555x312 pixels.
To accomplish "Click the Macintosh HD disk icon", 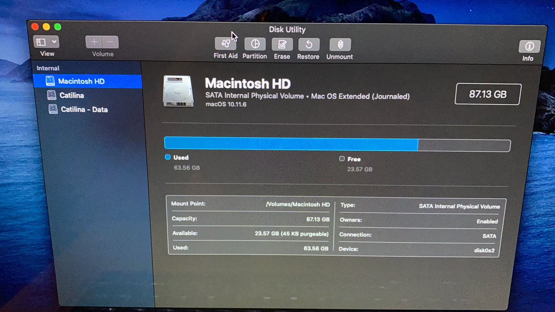I will (x=178, y=92).
